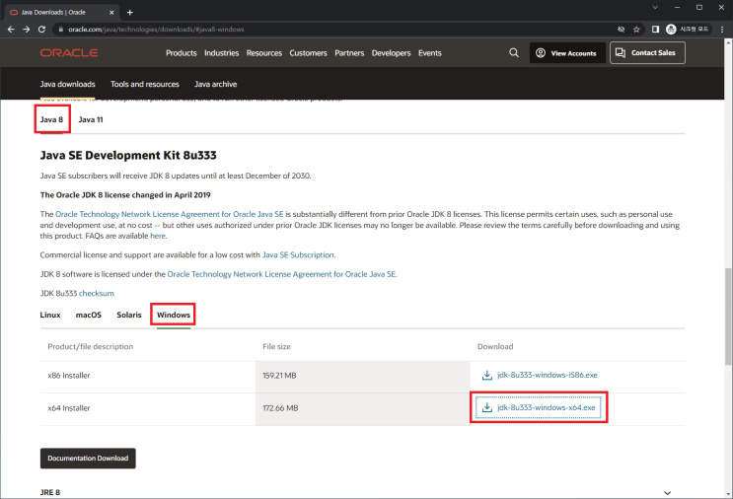Click the browser back arrow
This screenshot has height=499, width=733.
pyautogui.click(x=11, y=29)
